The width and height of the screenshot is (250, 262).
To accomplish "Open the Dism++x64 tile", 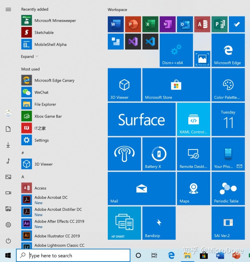I will click(x=176, y=50).
